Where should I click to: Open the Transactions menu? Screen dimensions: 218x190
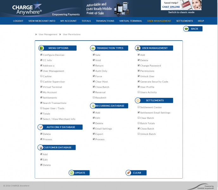click(x=105, y=21)
